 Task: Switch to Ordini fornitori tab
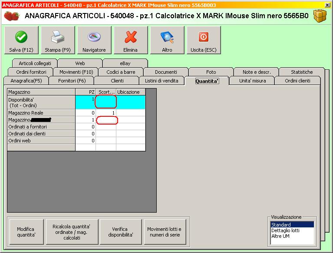[x=31, y=72]
